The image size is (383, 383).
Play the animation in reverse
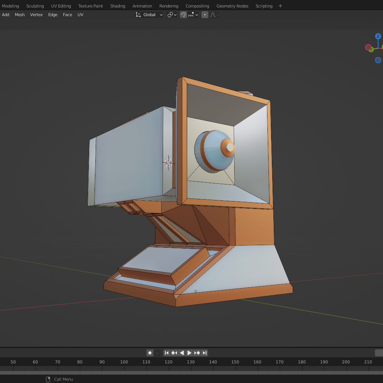tap(182, 353)
